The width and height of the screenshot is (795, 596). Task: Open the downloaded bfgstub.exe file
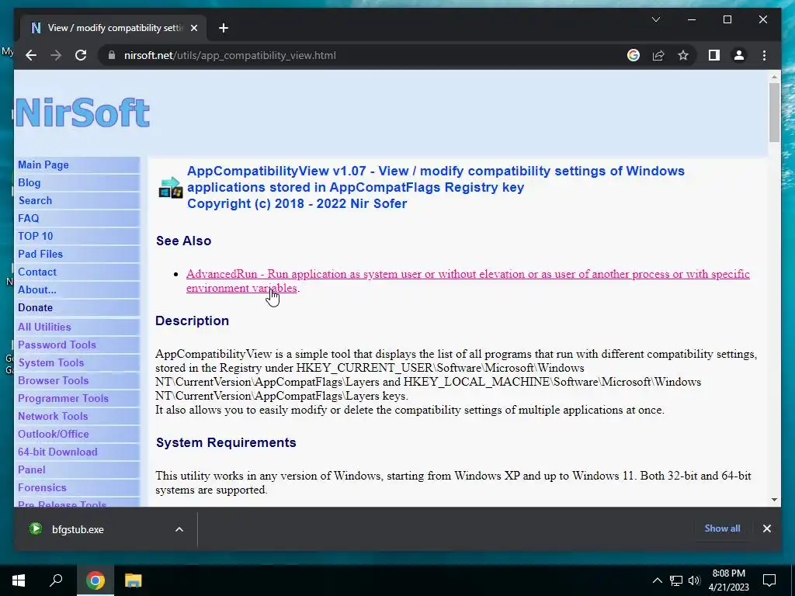tap(76, 529)
